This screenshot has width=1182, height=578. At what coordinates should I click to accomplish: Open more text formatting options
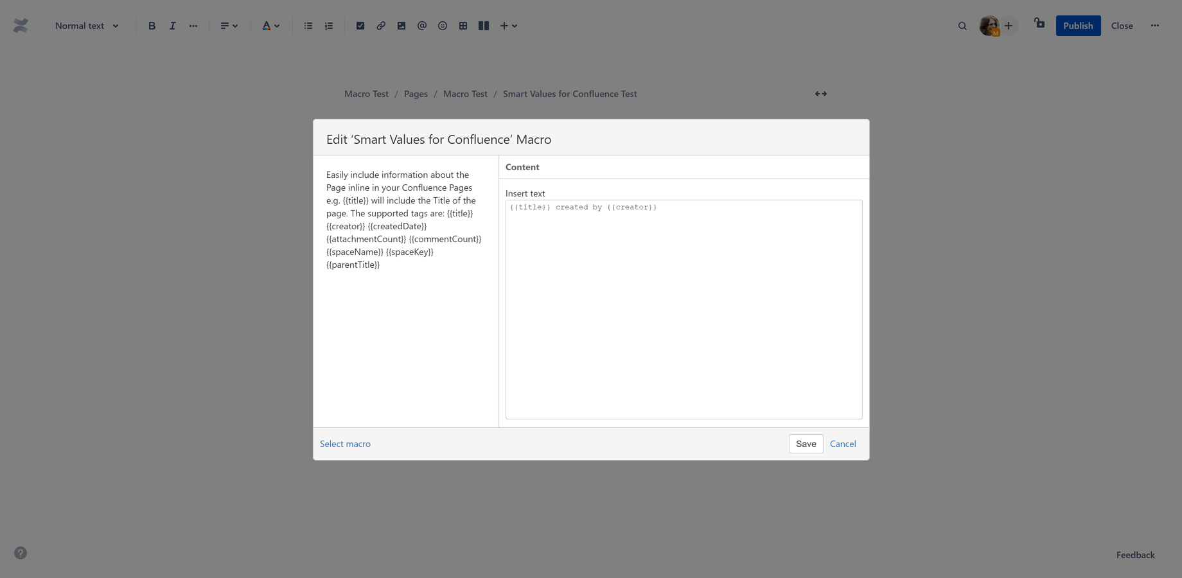coord(193,26)
